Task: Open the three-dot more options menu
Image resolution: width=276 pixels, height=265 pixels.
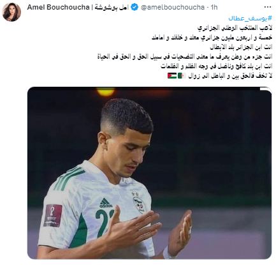Action: coord(267,7)
